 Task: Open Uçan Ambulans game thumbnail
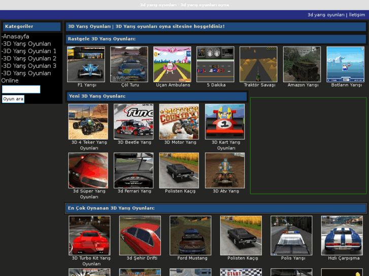coord(172,64)
